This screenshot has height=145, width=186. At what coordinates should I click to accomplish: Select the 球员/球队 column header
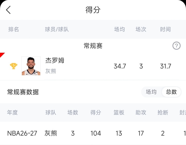click(57, 29)
